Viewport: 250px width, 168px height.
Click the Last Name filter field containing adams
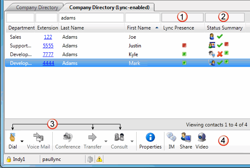[x=91, y=18]
